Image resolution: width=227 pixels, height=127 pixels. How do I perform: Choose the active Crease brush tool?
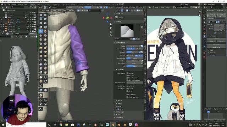pos(41,31)
